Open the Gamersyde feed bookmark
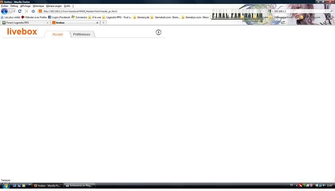This screenshot has height=191, width=335. point(141,17)
